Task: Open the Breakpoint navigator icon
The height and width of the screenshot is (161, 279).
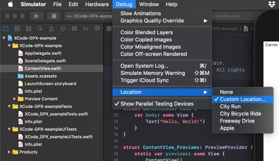Action: coord(86,29)
